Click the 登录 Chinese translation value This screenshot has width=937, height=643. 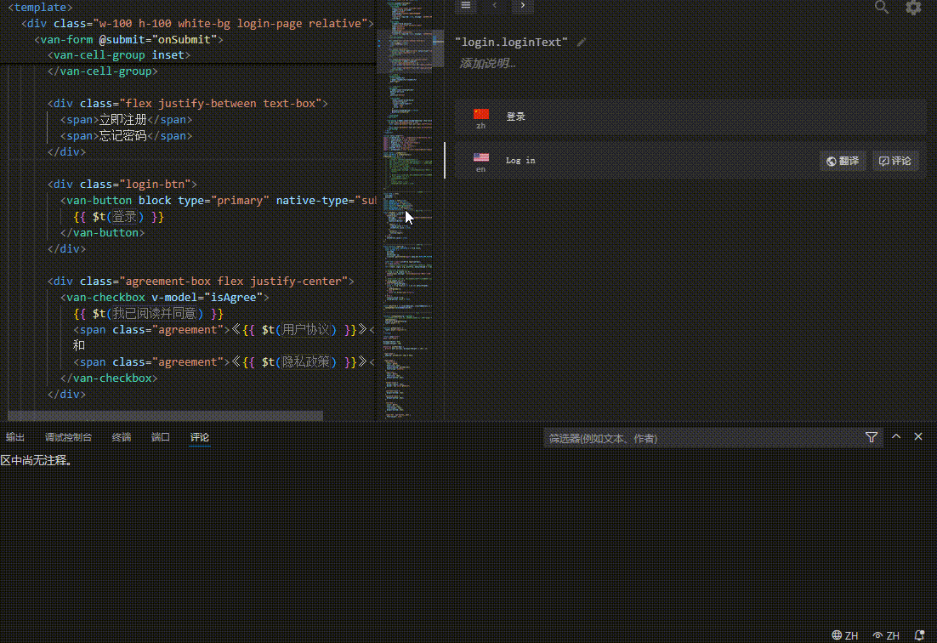(516, 117)
